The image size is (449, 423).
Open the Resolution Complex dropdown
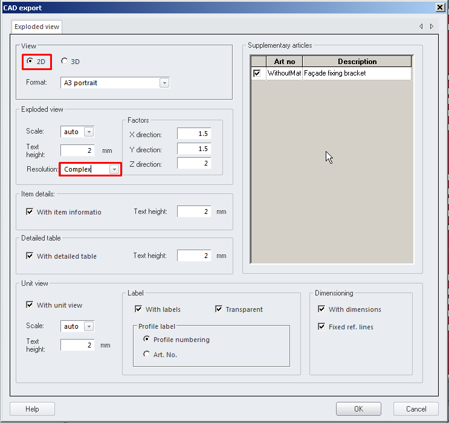[x=114, y=170]
